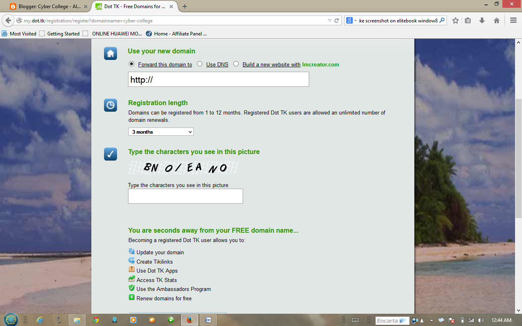Click the page vertical scrollbar thumb
The width and height of the screenshot is (522, 326).
(518, 159)
